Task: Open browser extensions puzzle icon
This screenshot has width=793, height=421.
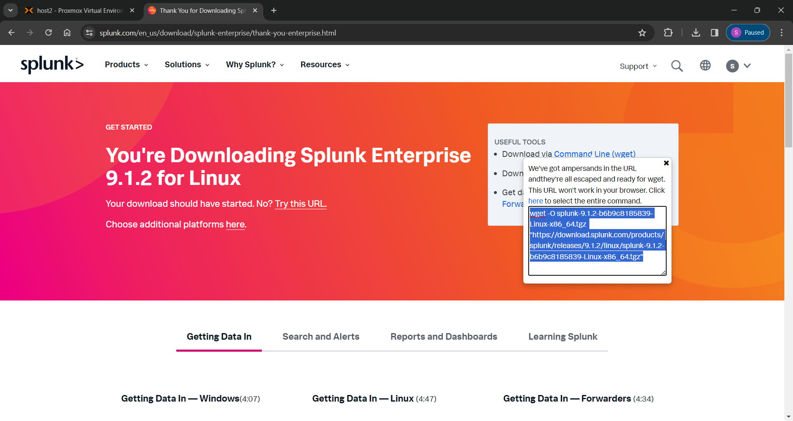Action: (668, 33)
